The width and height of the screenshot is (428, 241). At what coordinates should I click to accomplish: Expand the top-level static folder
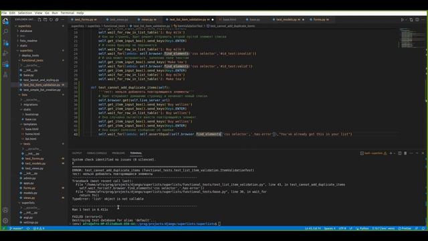pos(23,46)
